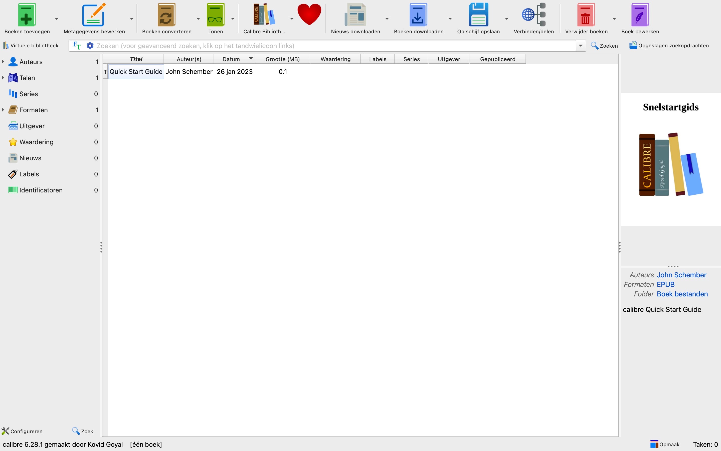Open Boeken downloaden dropdown arrow
This screenshot has height=451, width=721.
450,19
